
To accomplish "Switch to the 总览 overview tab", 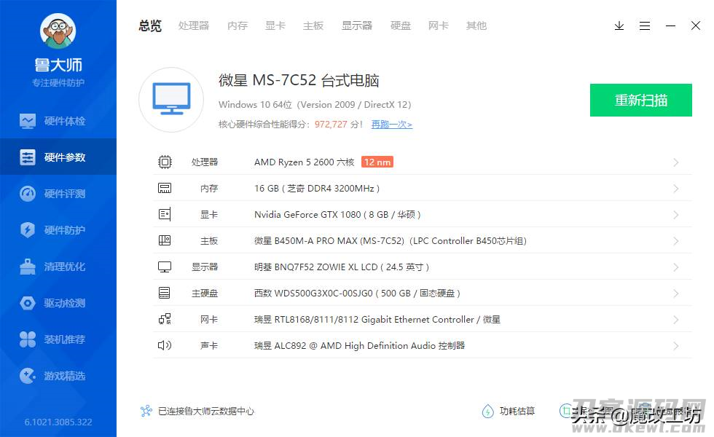I will point(150,26).
